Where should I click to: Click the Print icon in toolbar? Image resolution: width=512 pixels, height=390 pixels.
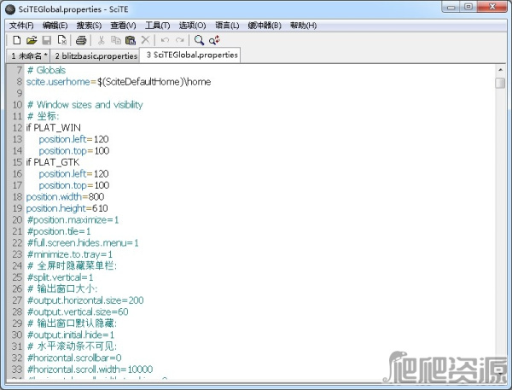81,40
